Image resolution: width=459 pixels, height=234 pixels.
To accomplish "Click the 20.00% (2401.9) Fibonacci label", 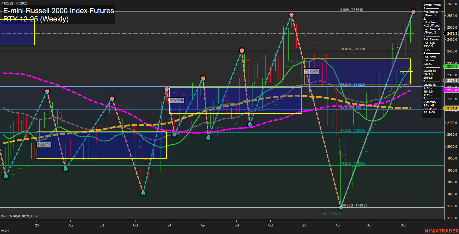I will pos(353,49).
